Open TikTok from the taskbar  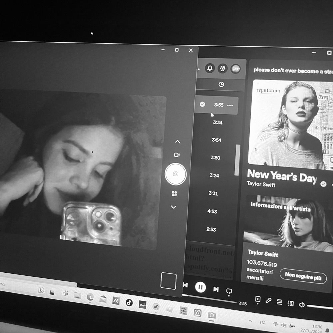[x=129, y=302]
